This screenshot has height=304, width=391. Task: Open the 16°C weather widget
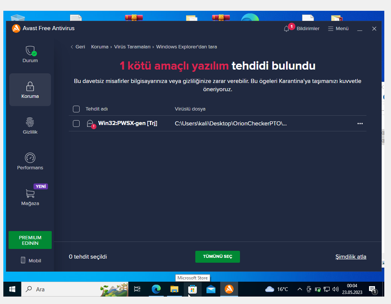(x=276, y=289)
